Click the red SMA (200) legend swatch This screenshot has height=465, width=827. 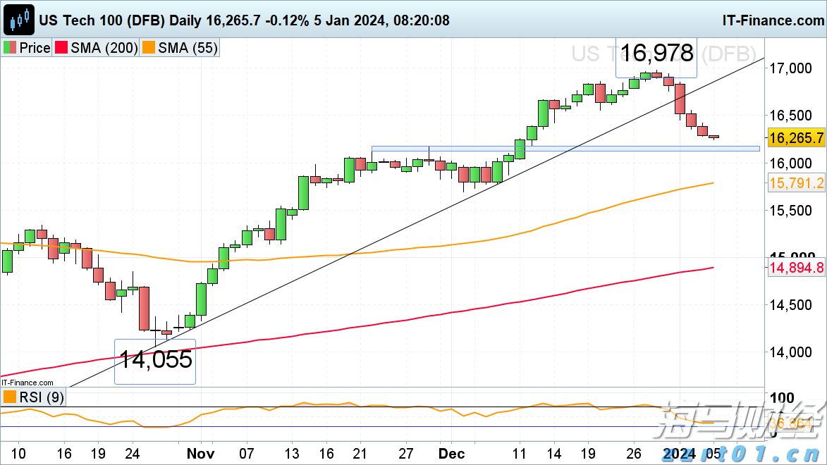(x=61, y=48)
